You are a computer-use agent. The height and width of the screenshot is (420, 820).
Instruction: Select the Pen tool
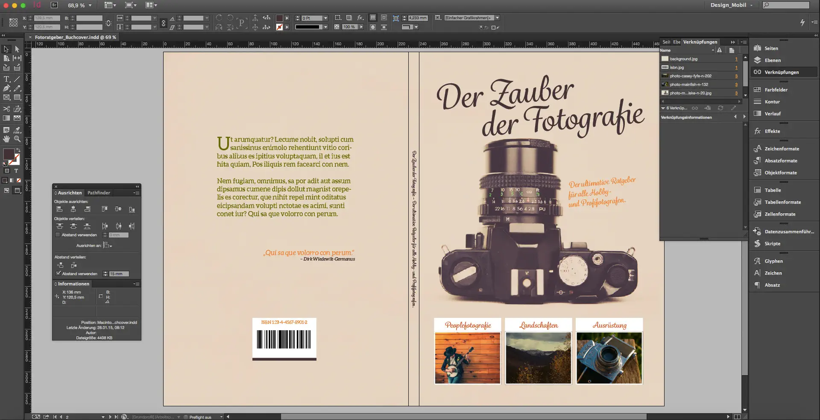point(6,88)
